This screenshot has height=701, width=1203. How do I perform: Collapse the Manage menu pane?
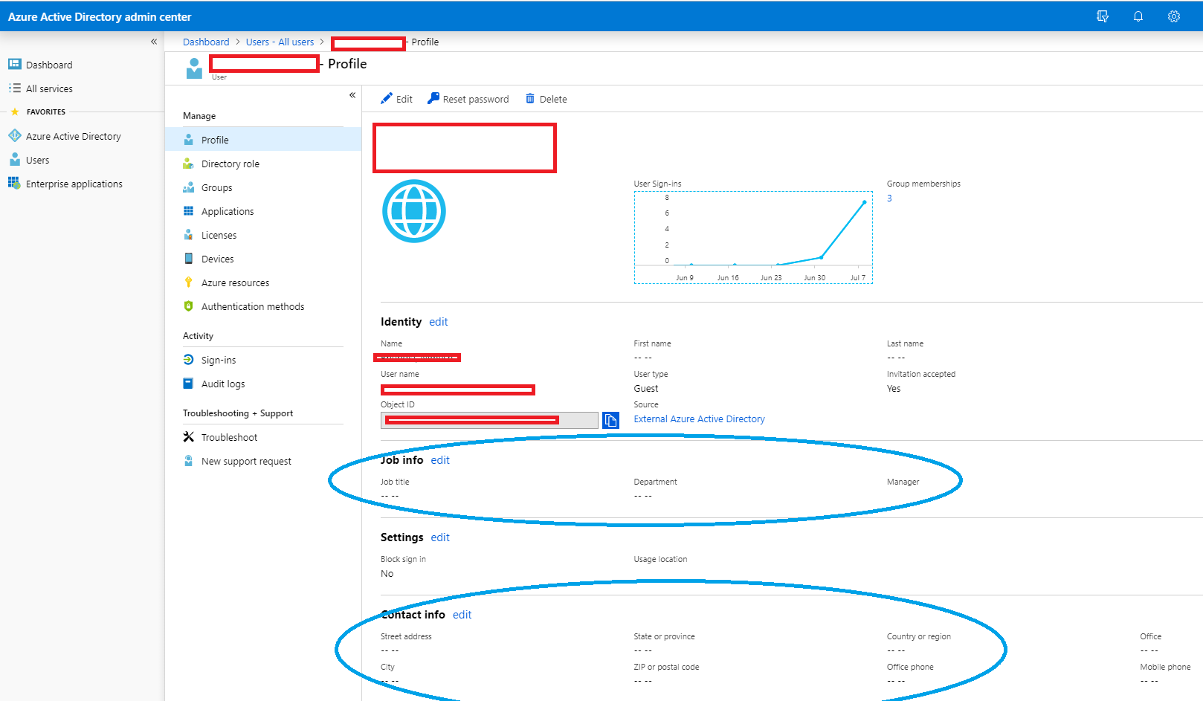352,95
